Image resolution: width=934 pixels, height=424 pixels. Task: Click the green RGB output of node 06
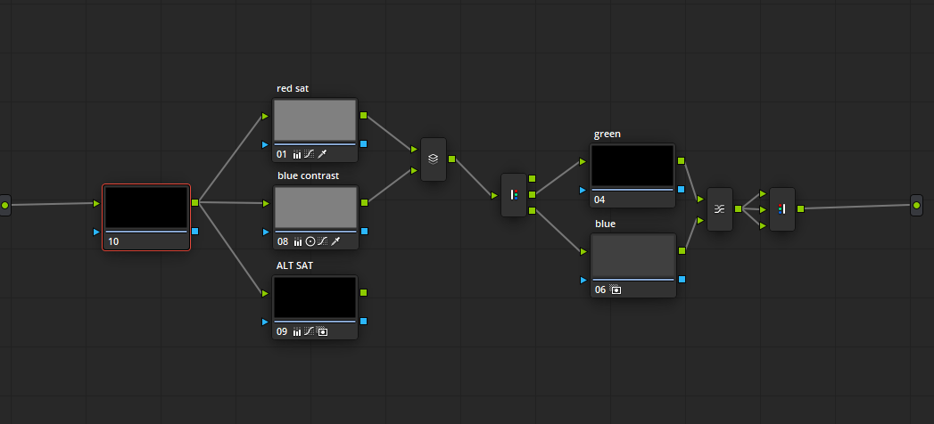pos(682,250)
